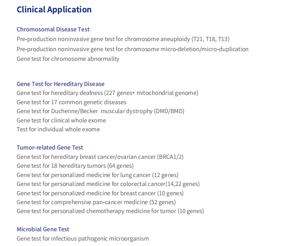
Task: Click the pan-cancer medicine 52 genes test
Action: (x=96, y=202)
